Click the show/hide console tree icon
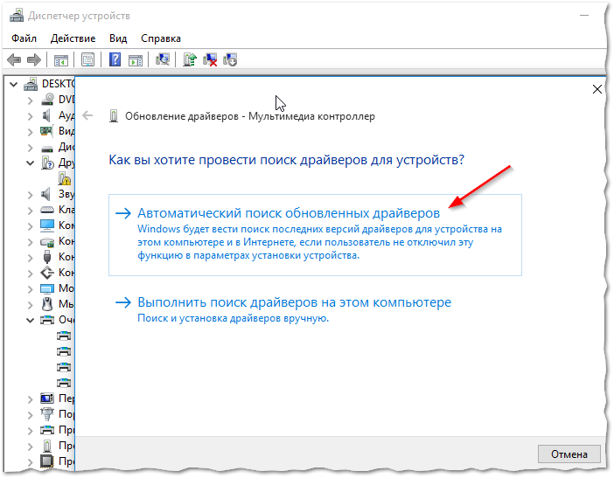Screen dimensions: 614x478 (61, 59)
